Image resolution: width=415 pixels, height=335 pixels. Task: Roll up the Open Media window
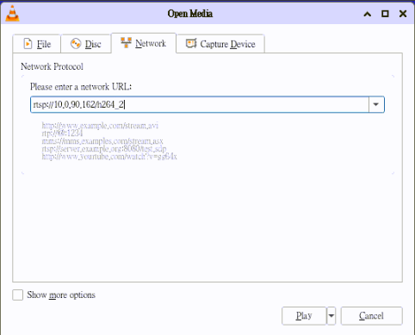tap(368, 14)
